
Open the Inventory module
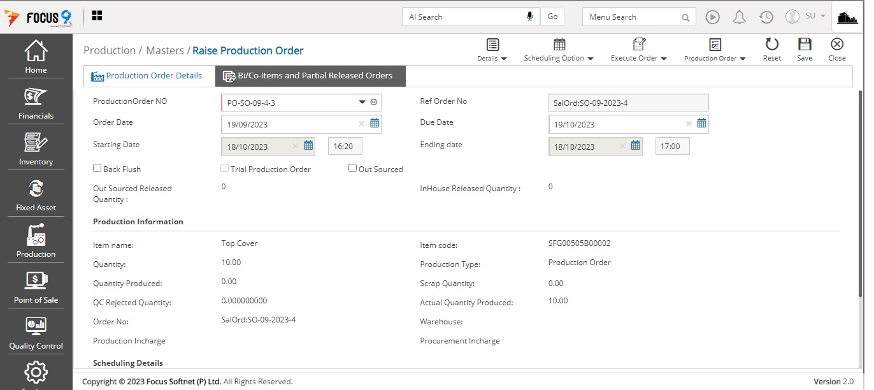(36, 149)
